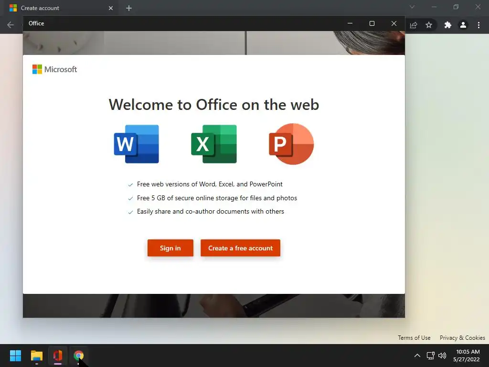Close the Create account tab
The height and width of the screenshot is (367, 489).
pyautogui.click(x=111, y=8)
